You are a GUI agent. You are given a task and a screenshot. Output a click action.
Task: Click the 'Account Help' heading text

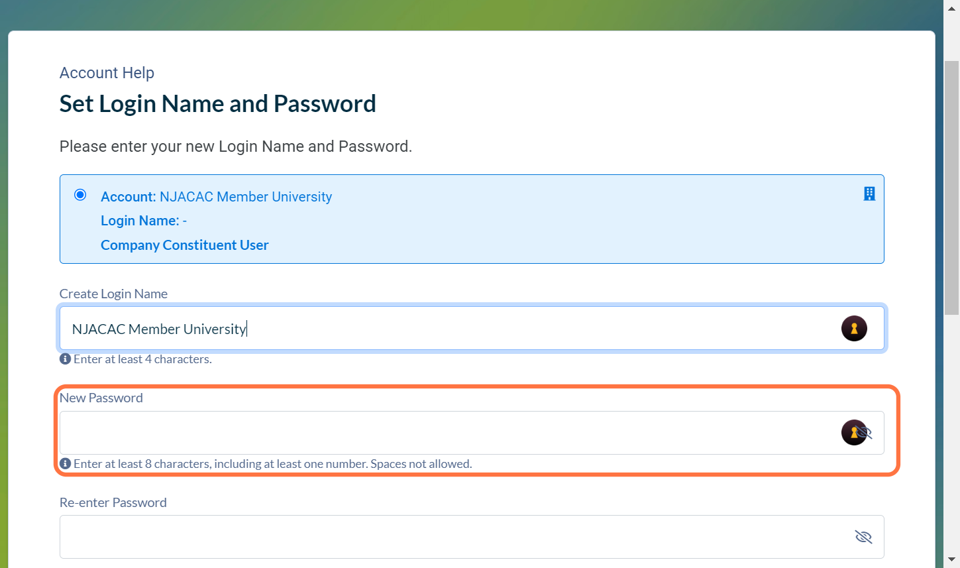pyautogui.click(x=107, y=73)
